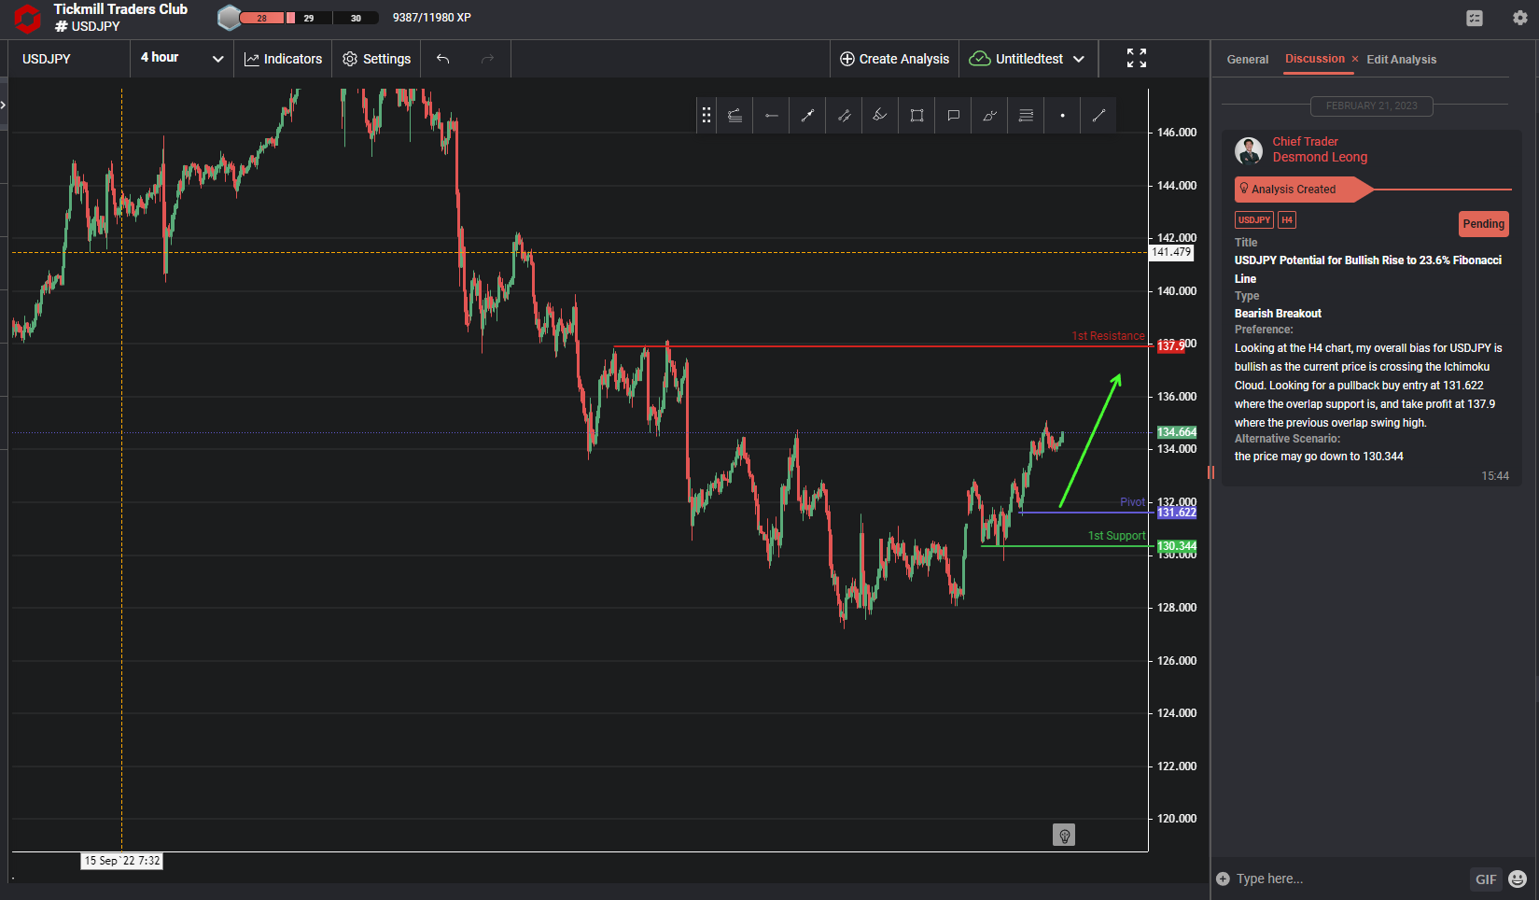This screenshot has height=900, width=1539.
Task: Select the parallel channel drawing tool
Action: pos(844,115)
